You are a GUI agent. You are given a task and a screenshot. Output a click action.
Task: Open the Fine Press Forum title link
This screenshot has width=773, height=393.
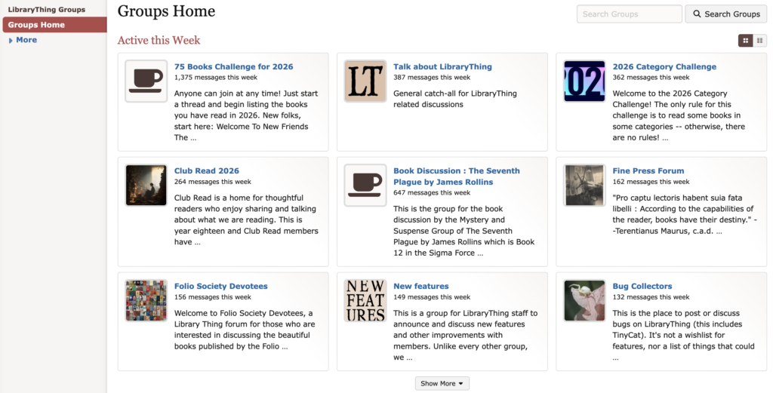coord(648,170)
